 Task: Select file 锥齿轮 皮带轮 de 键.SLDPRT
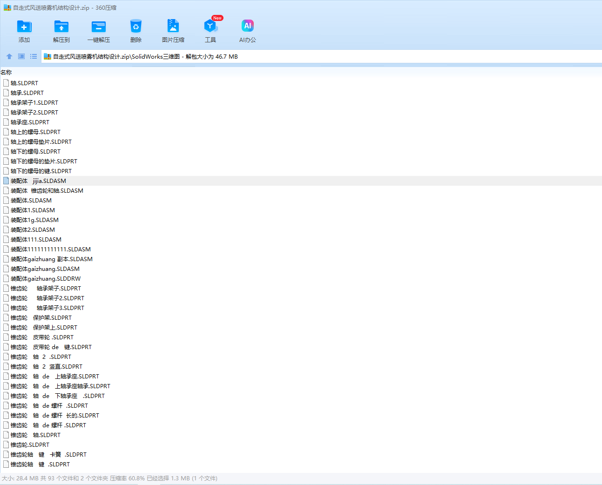[x=51, y=347]
